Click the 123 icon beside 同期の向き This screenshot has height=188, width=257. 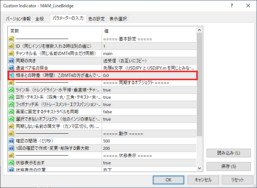11,61
